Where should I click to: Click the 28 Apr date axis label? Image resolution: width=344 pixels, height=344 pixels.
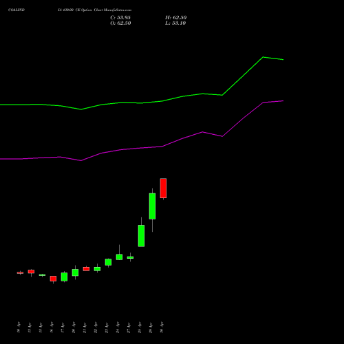tap(140, 327)
